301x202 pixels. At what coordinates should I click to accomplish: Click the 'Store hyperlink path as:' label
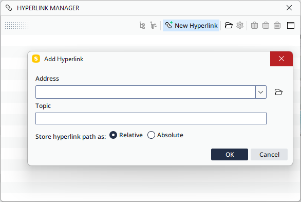pos(71,137)
